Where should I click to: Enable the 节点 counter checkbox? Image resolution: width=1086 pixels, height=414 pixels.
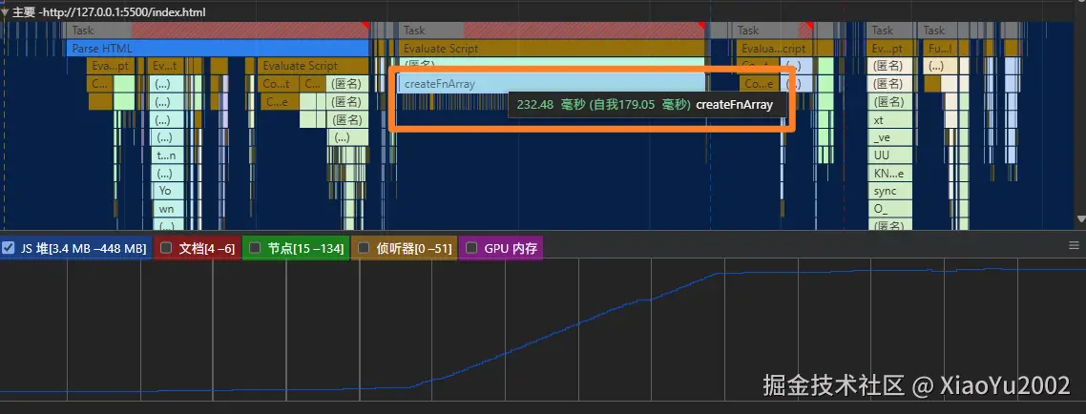(x=255, y=249)
